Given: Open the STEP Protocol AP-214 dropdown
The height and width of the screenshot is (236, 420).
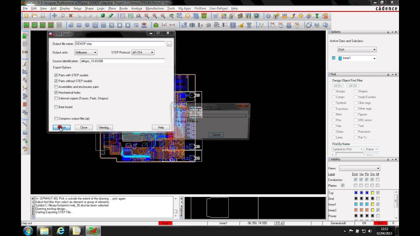Looking at the screenshot, I should click(x=143, y=52).
